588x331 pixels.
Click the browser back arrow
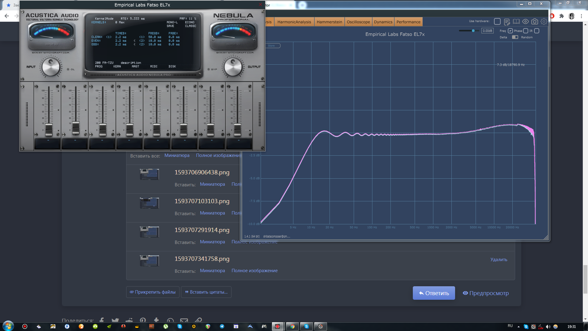[x=7, y=16]
